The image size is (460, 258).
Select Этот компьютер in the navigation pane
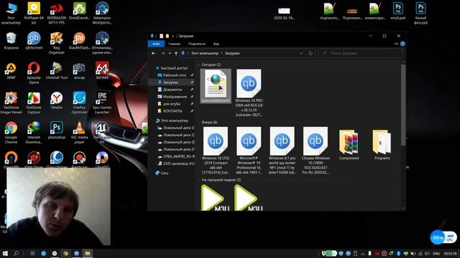click(172, 120)
